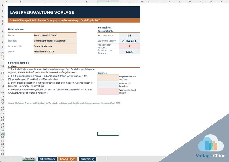
Task: Click the 'Artikel unter Mindest.' label
Action: 105,46
